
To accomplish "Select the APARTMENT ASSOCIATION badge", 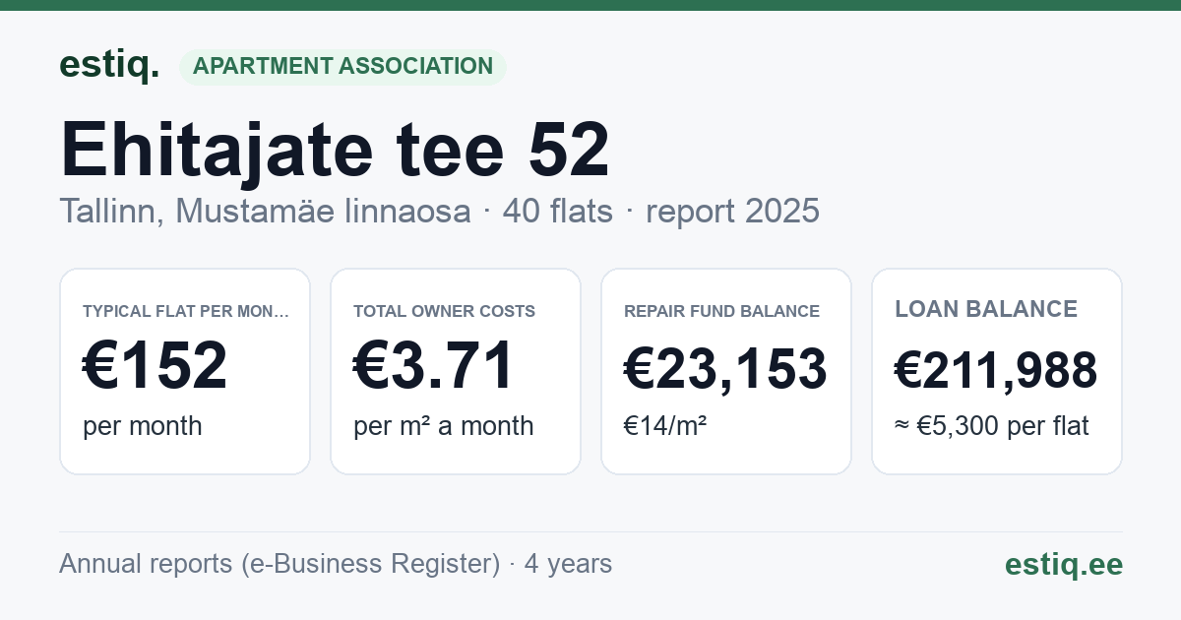I will coord(342,66).
